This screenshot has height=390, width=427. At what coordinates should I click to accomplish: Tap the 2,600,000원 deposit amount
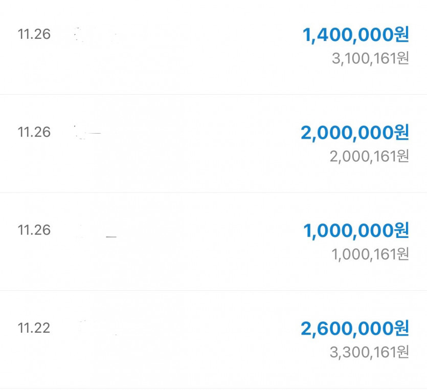click(355, 328)
